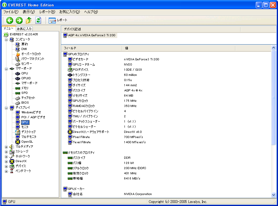278x206 pixels.
Task: Select the EVEREST v2.20.405 root node icon
Action: (x=6, y=34)
